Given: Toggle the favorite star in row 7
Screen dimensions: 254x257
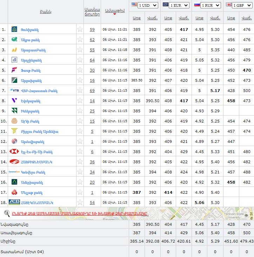Looking at the screenshot, I should point(80,90).
